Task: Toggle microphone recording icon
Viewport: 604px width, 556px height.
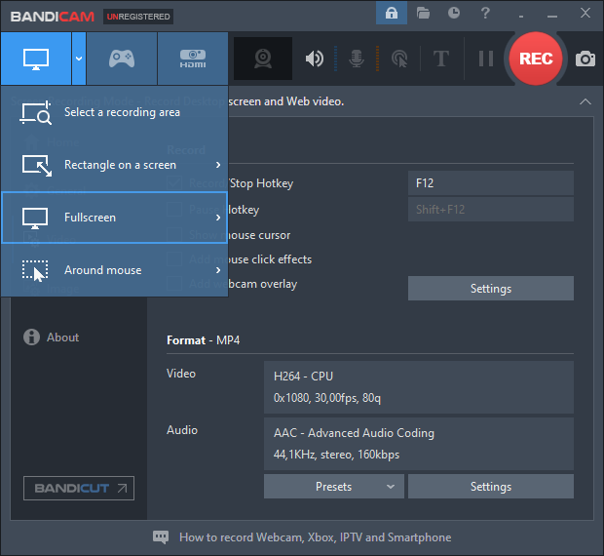Action: [x=357, y=59]
